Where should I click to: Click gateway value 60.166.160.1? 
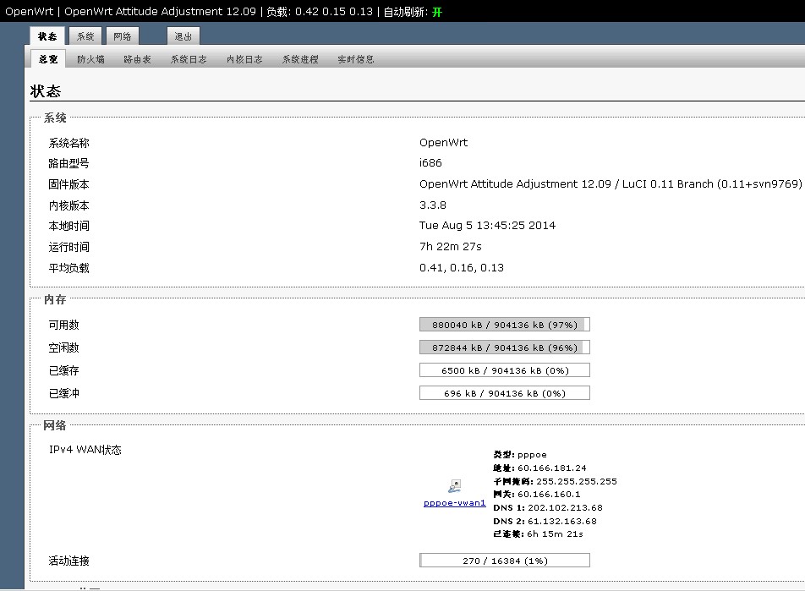pos(549,494)
